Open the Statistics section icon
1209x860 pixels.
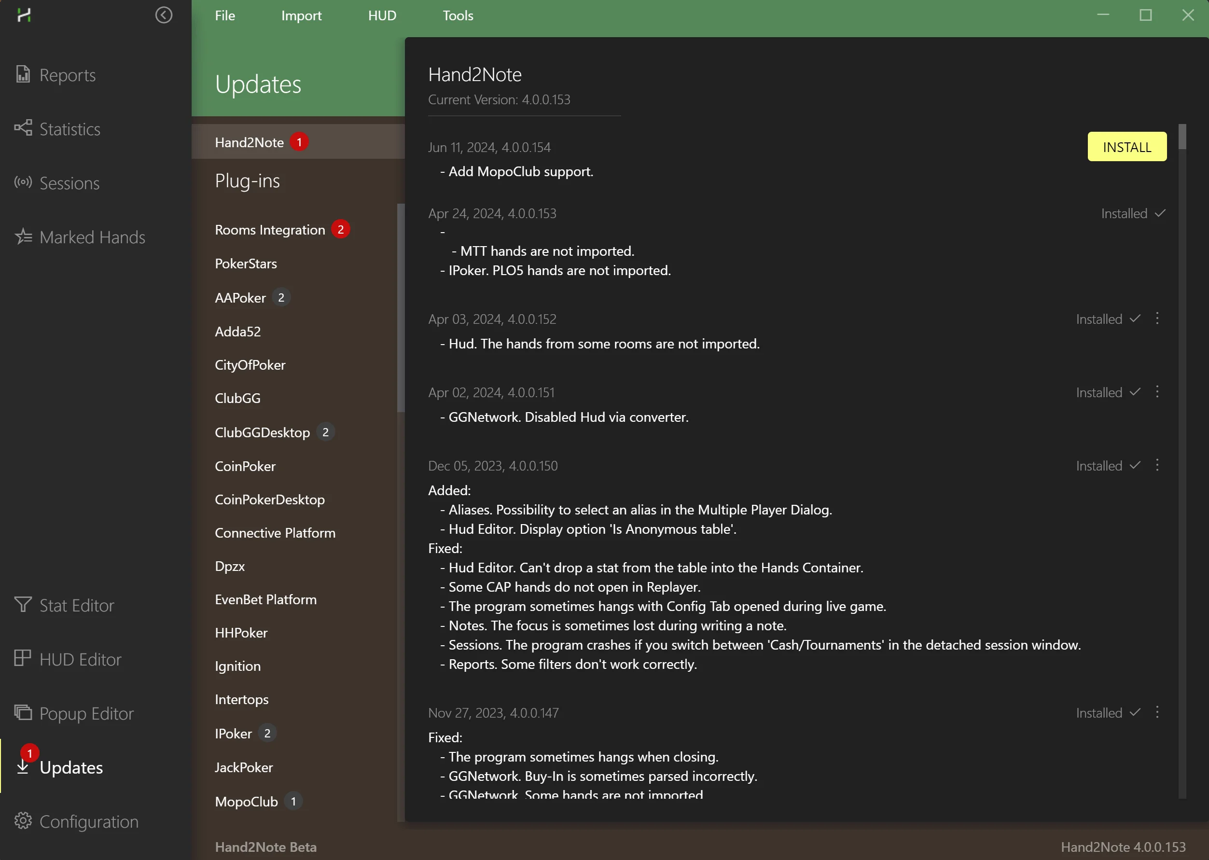(x=23, y=128)
